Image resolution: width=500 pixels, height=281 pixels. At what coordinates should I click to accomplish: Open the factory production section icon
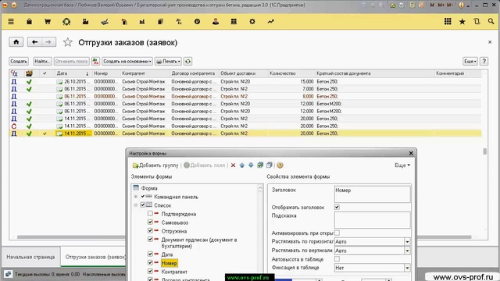coord(85,22)
